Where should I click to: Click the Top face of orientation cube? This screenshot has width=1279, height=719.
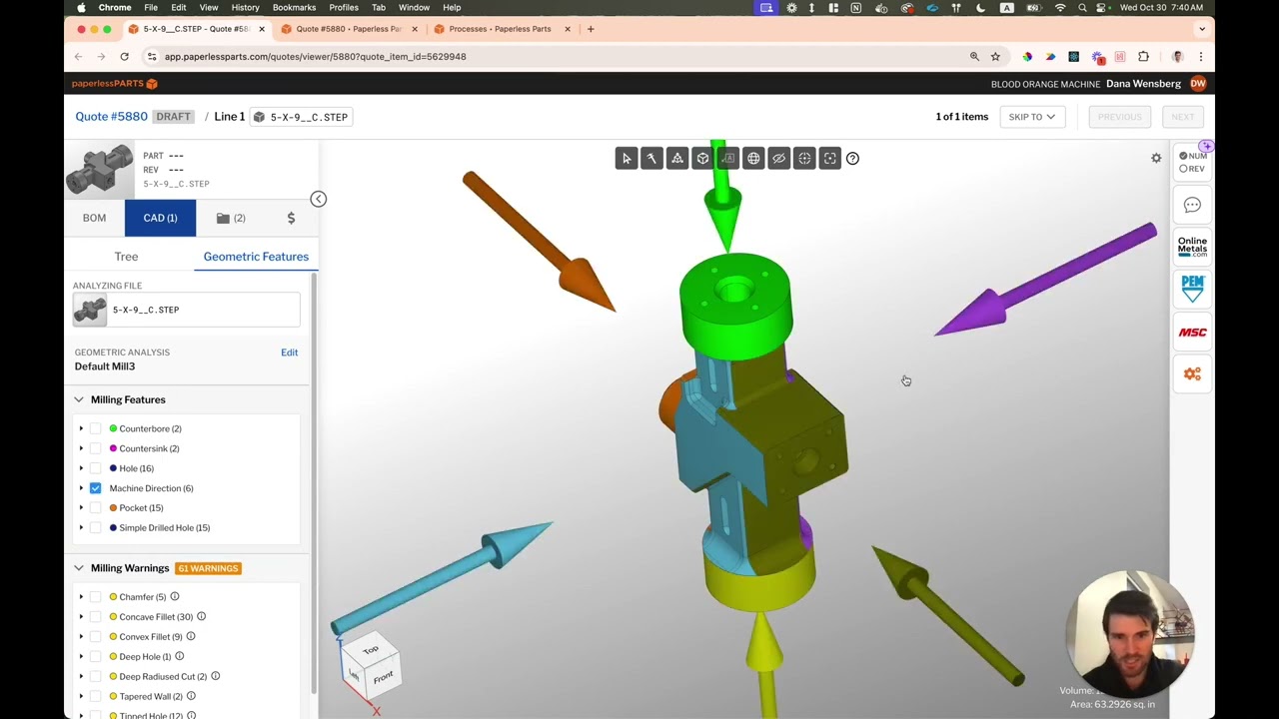coord(370,650)
